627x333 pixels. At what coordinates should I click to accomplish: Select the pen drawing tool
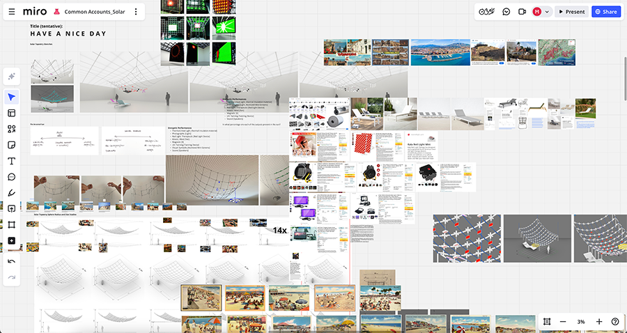pos(12,193)
